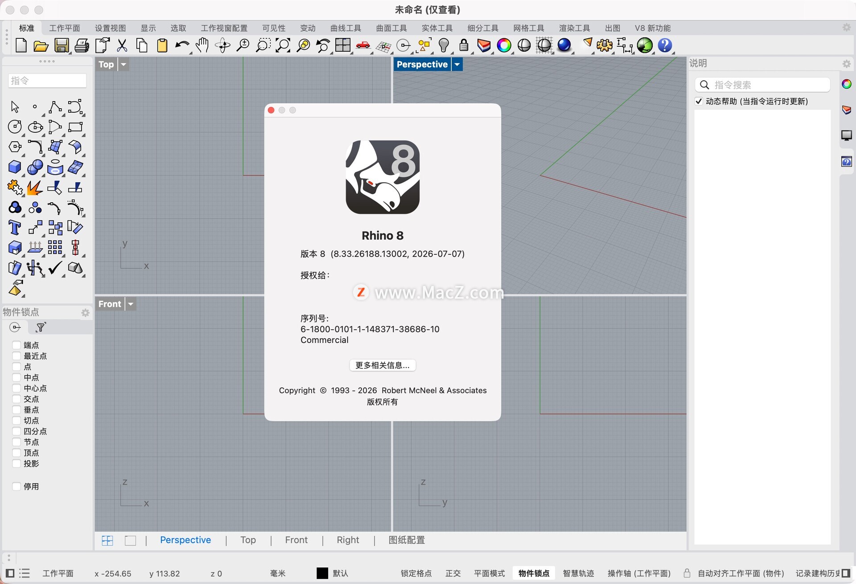Select the Polyline tool in the sidebar

point(55,107)
